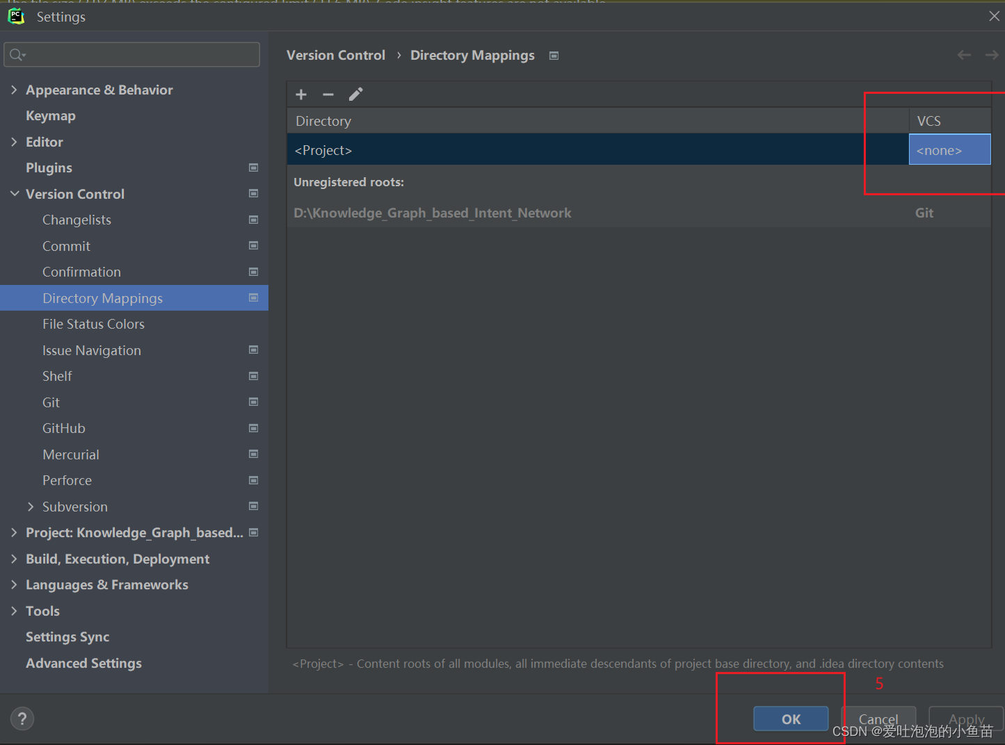Open the VCS <none> dropdown cell
1005x745 pixels.
[949, 149]
